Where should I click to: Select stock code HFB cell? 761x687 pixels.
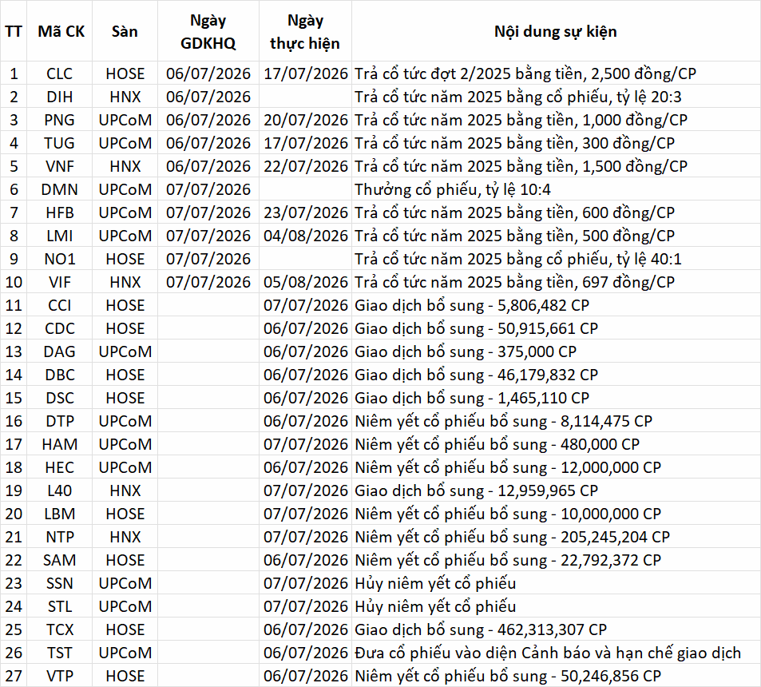[x=60, y=212]
